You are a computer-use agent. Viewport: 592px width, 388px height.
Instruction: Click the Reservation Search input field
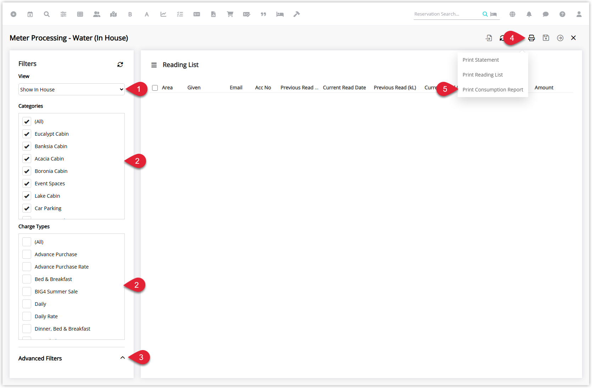[447, 14]
